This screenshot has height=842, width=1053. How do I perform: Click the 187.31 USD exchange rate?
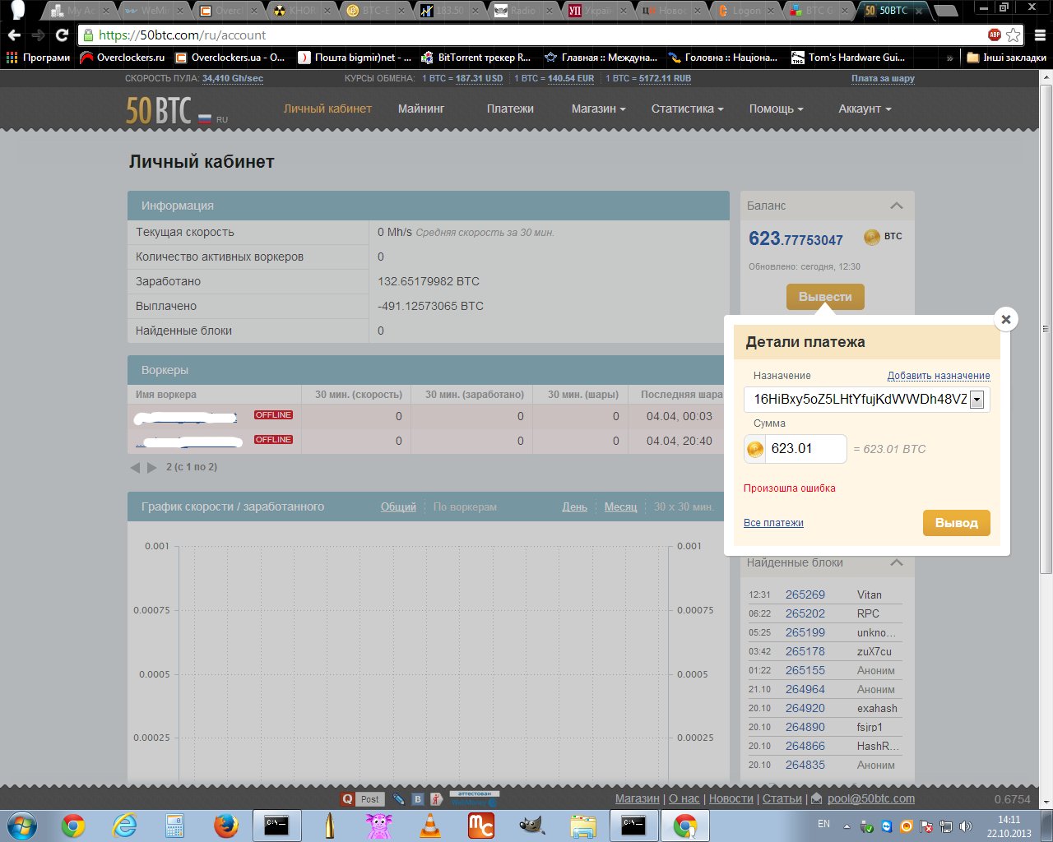click(x=479, y=79)
